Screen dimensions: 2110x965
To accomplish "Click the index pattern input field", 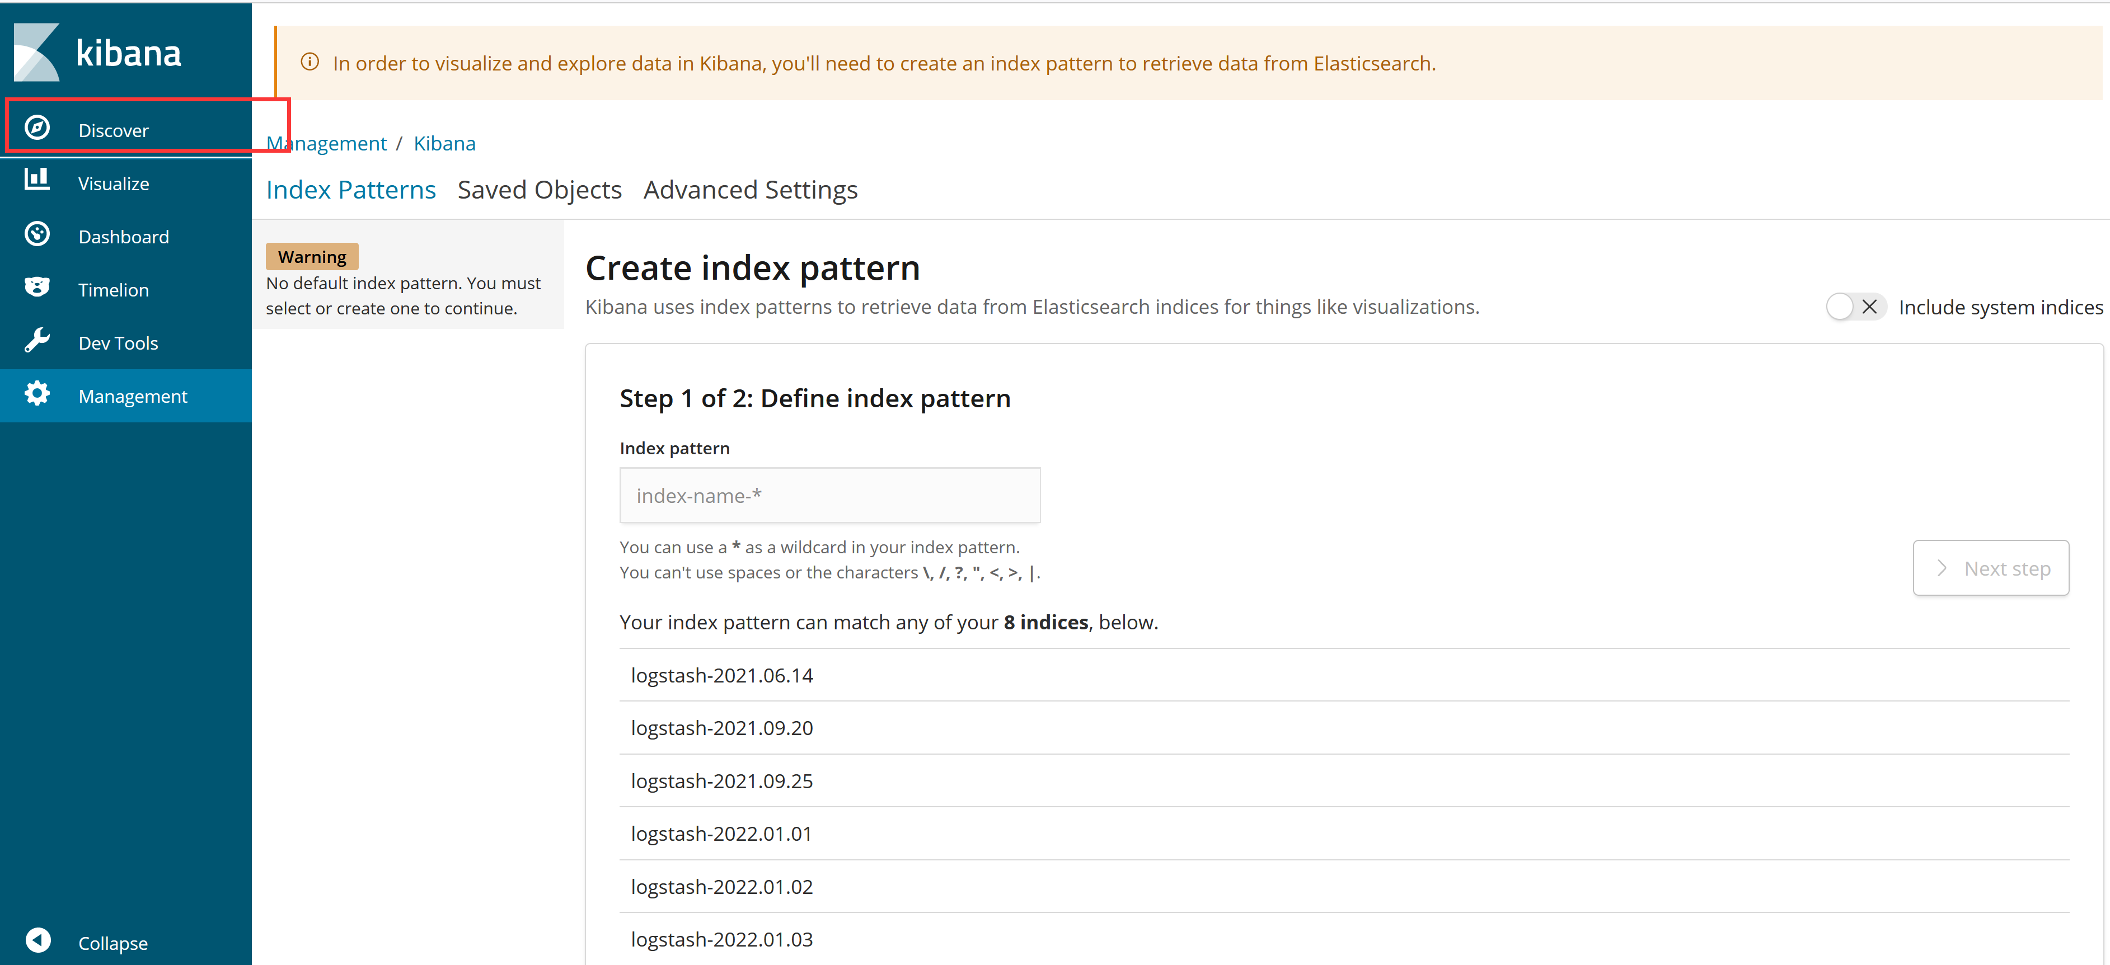I will [x=829, y=495].
